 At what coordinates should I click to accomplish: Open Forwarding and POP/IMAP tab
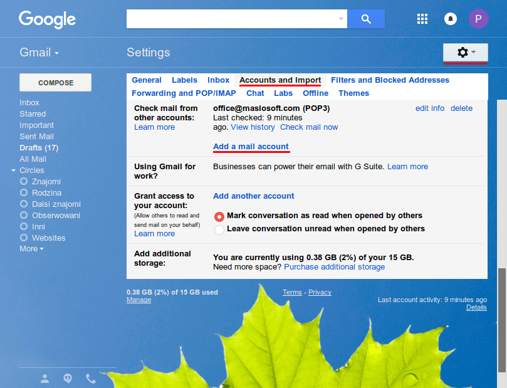(x=184, y=93)
